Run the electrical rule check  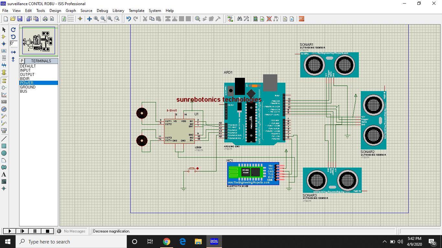pos(292,19)
